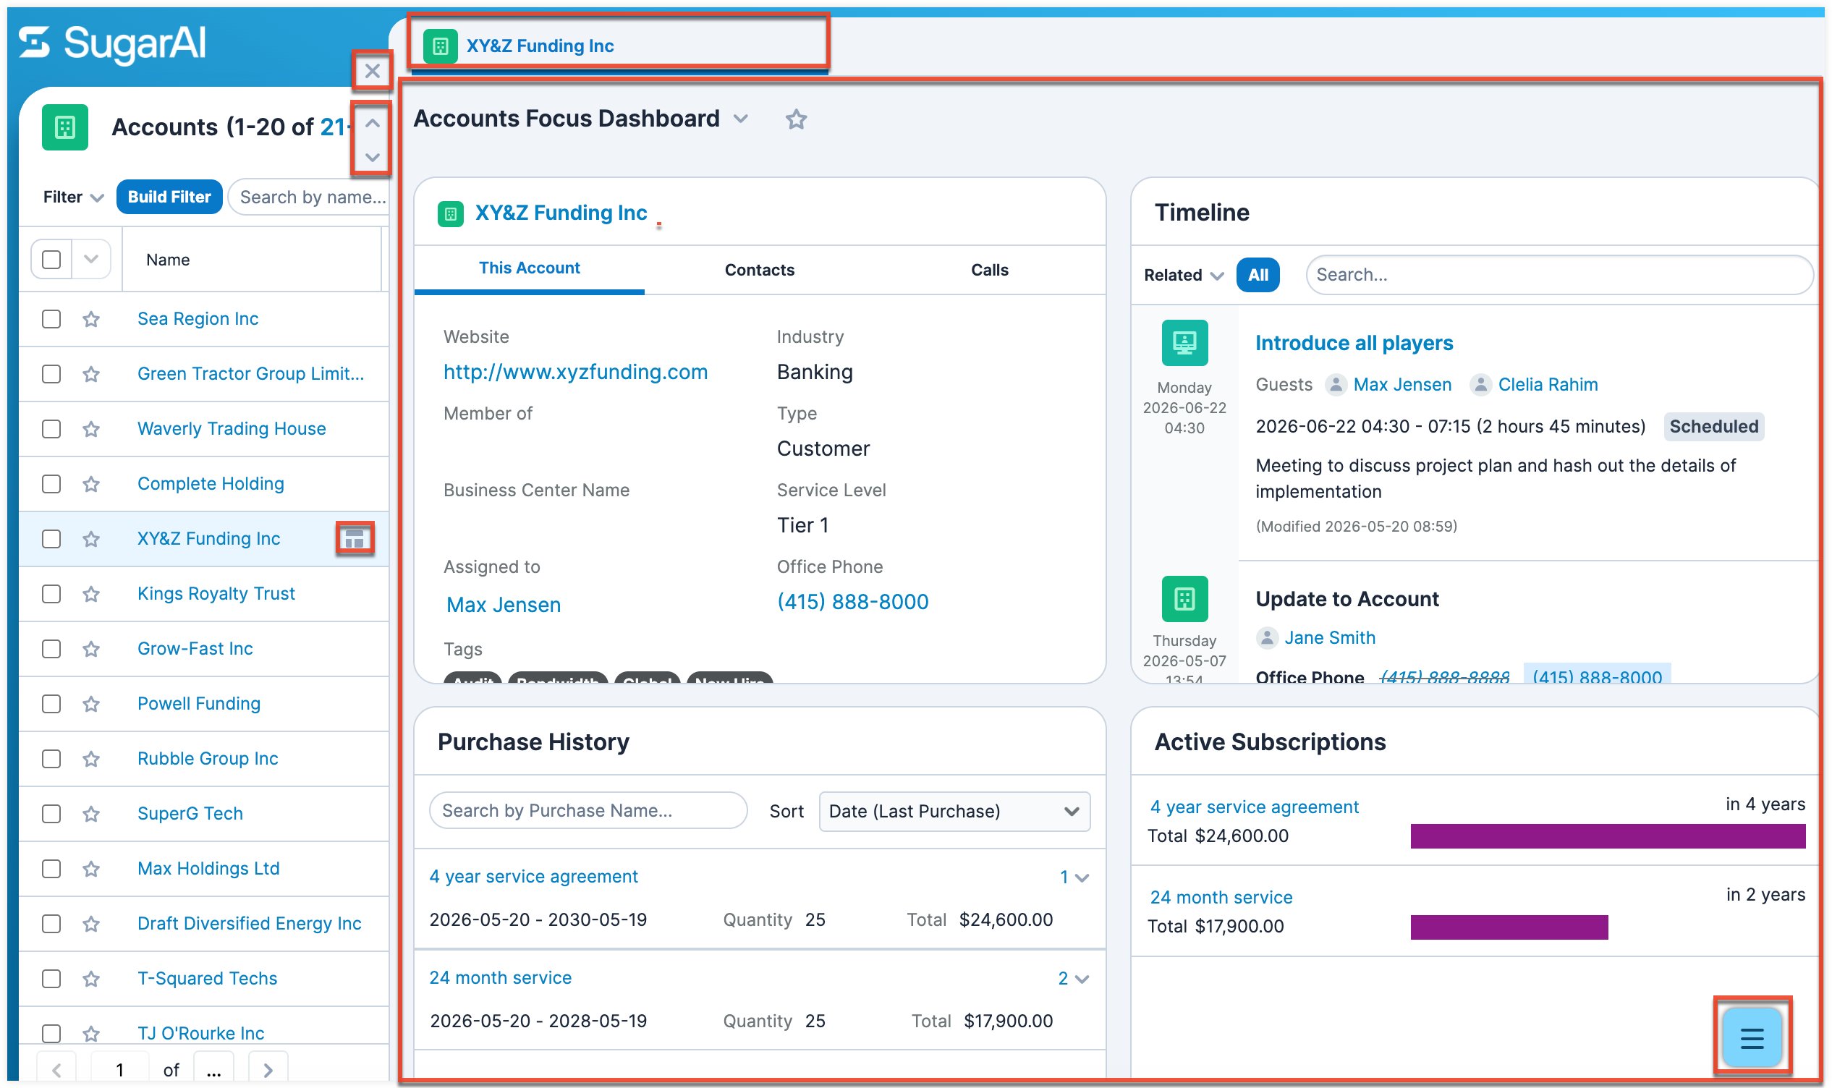The image size is (1832, 1088).
Task: Toggle select-all checkbox in list header
Action: [x=51, y=260]
